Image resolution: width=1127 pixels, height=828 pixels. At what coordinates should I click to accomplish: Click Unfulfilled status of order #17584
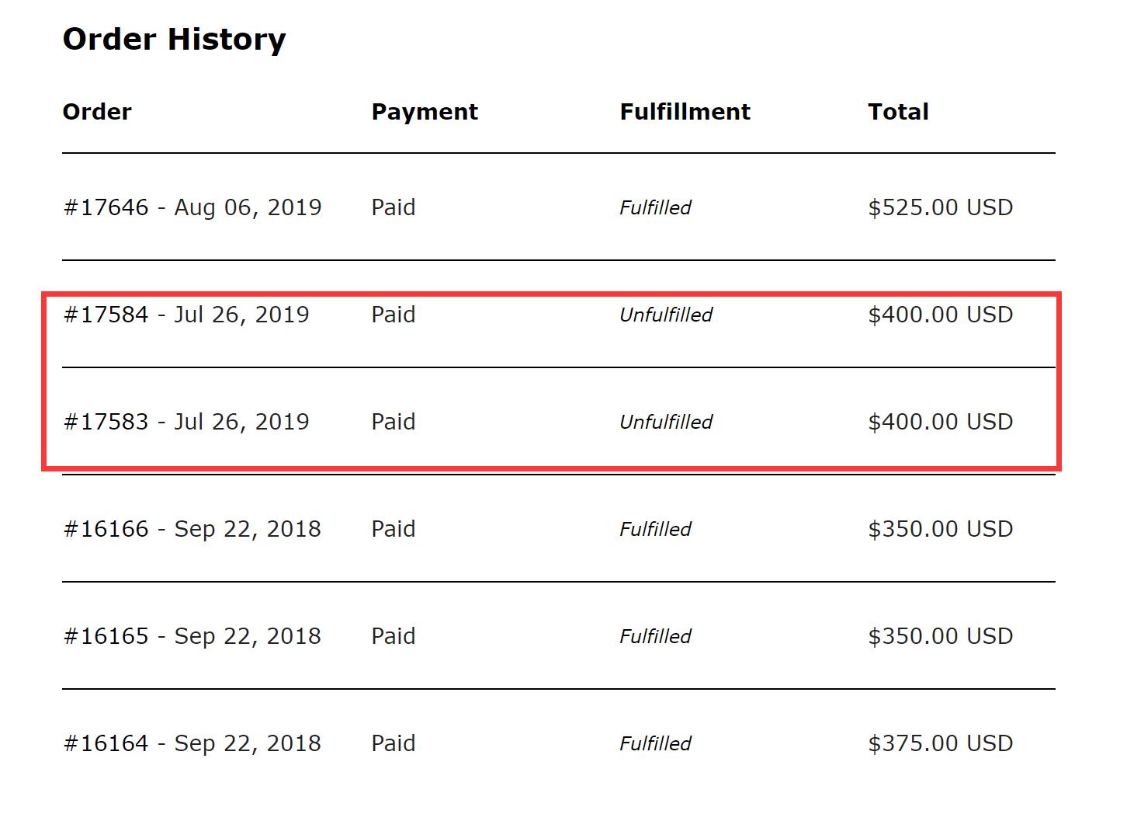pyautogui.click(x=665, y=315)
